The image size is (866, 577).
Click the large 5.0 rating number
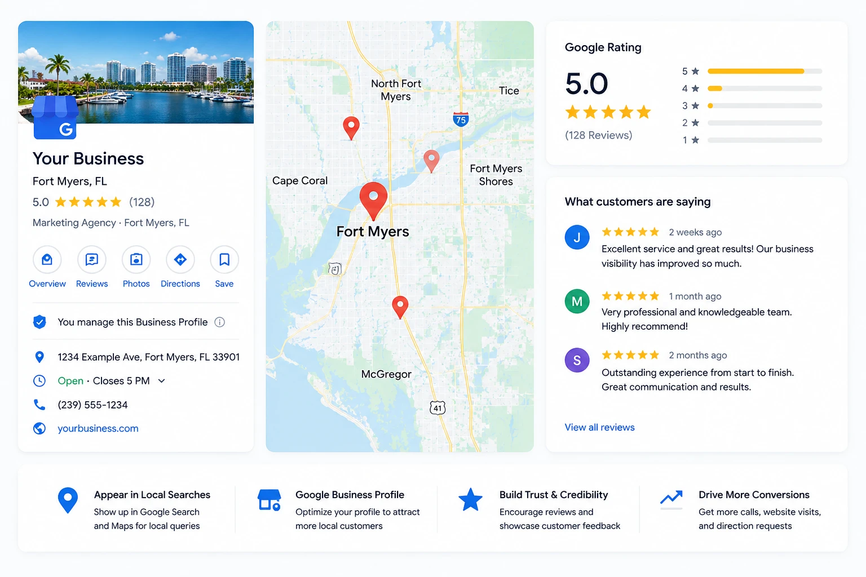(x=587, y=83)
